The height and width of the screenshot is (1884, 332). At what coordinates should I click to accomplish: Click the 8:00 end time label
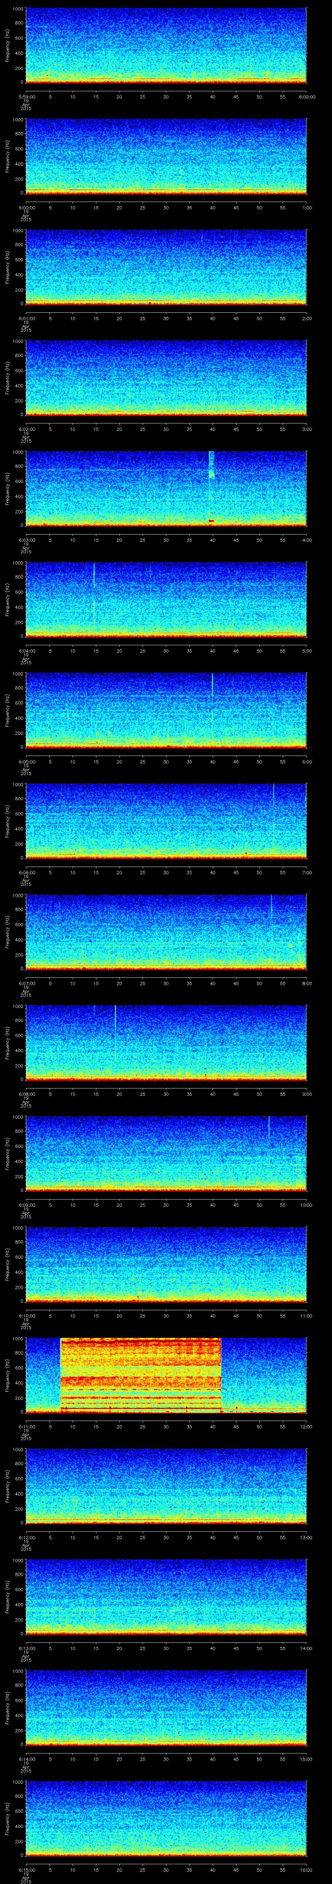306,983
